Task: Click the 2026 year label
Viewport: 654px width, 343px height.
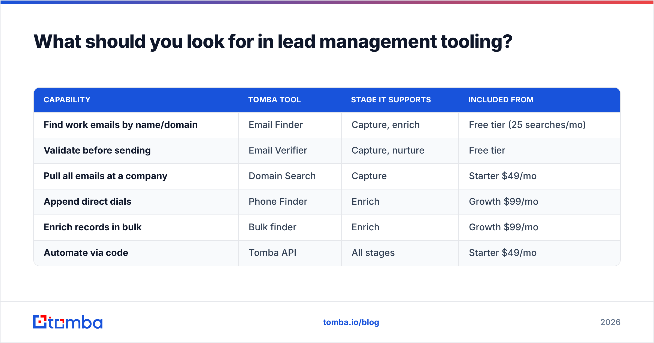Action: click(610, 322)
